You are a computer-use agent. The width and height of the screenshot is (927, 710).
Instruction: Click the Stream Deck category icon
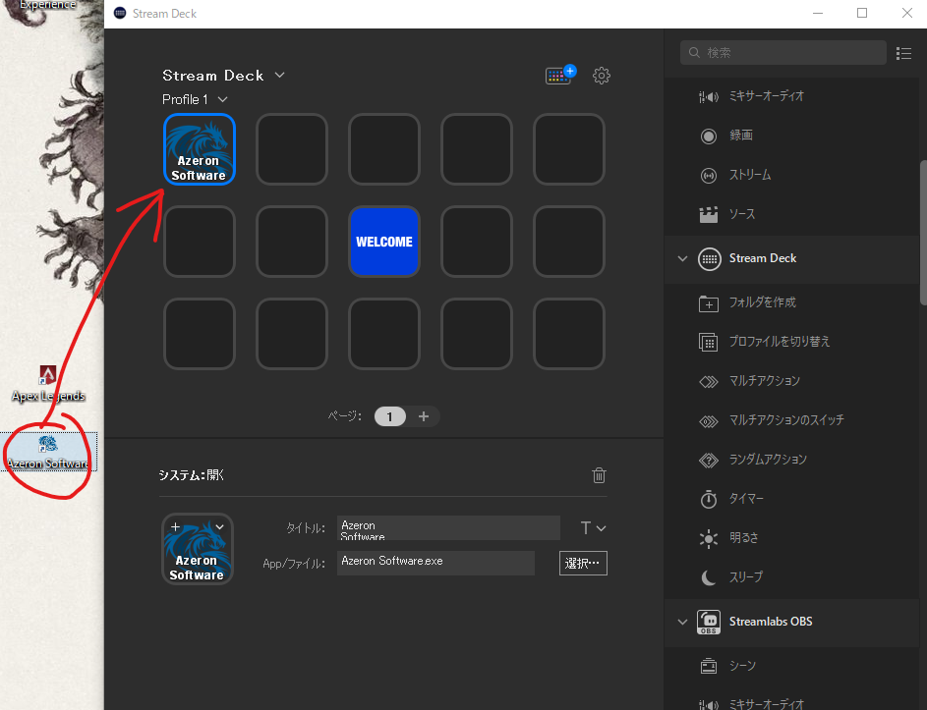coord(709,258)
